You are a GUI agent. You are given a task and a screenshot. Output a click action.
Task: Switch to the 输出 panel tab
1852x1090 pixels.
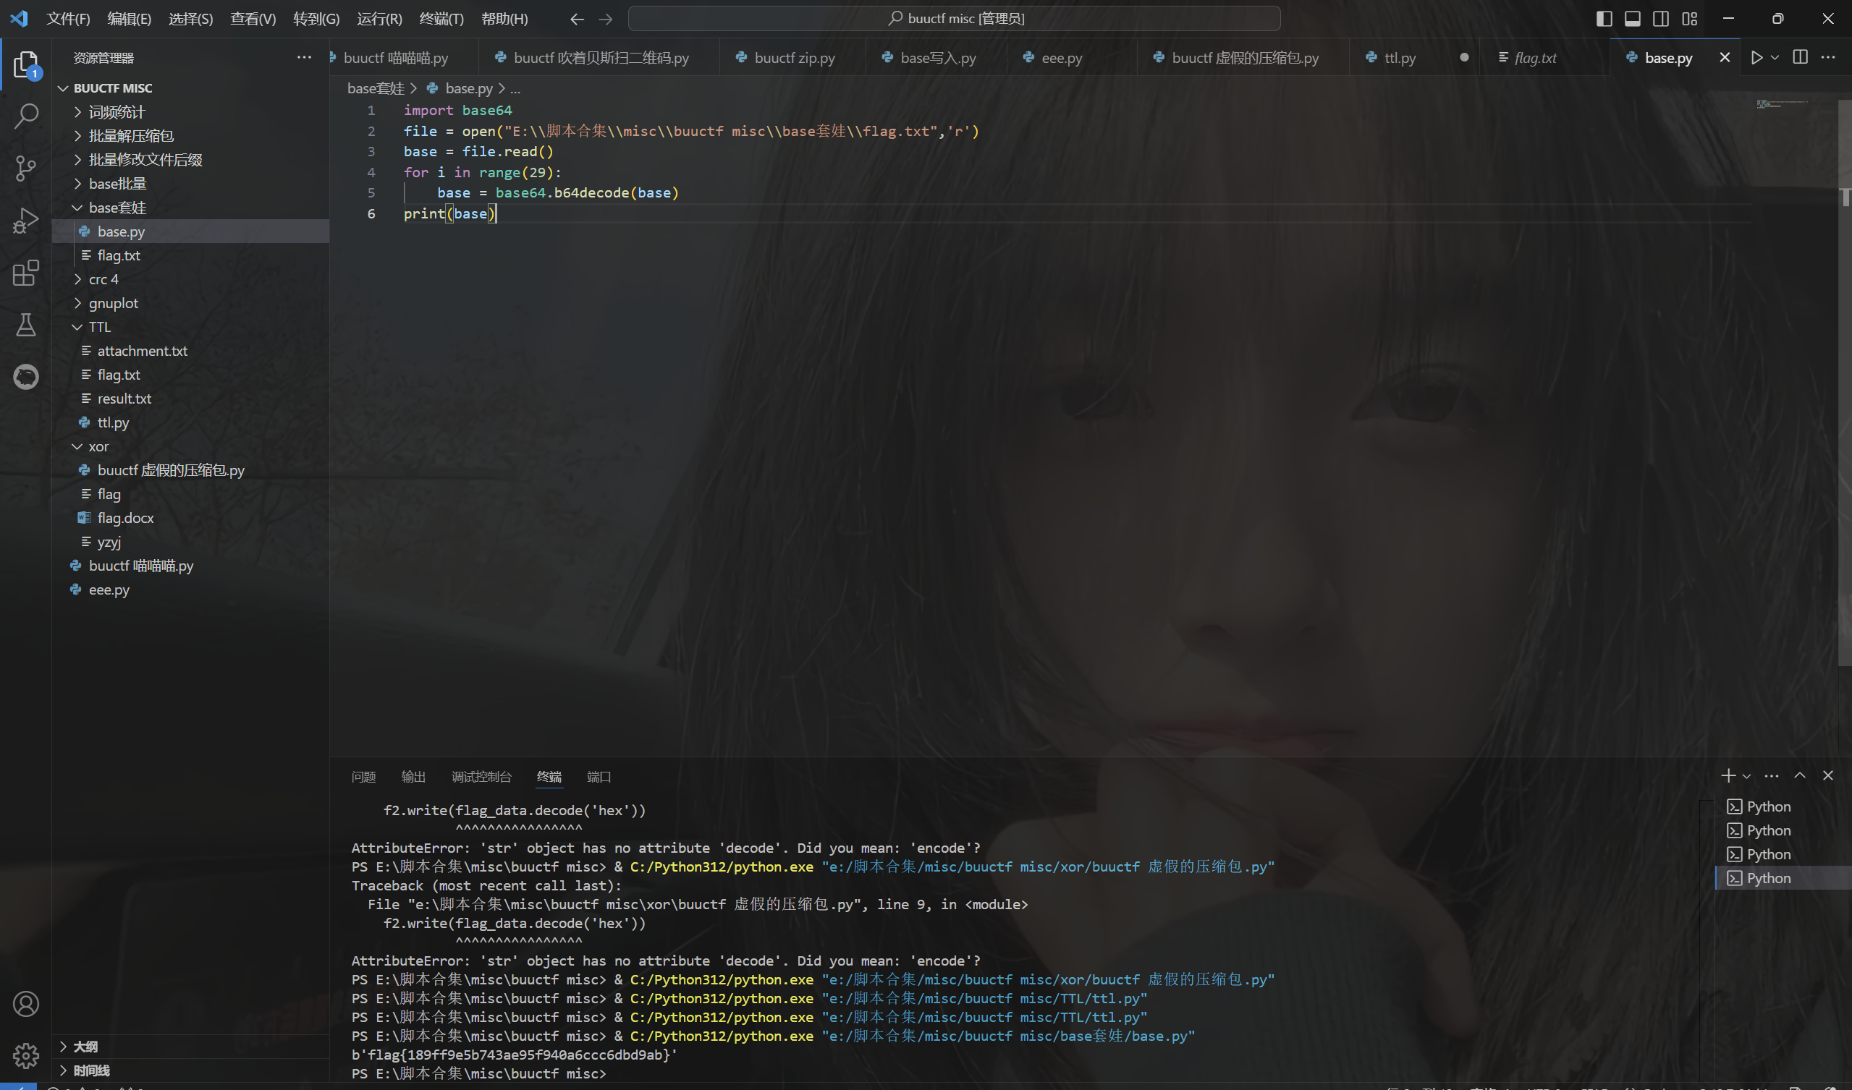click(414, 776)
